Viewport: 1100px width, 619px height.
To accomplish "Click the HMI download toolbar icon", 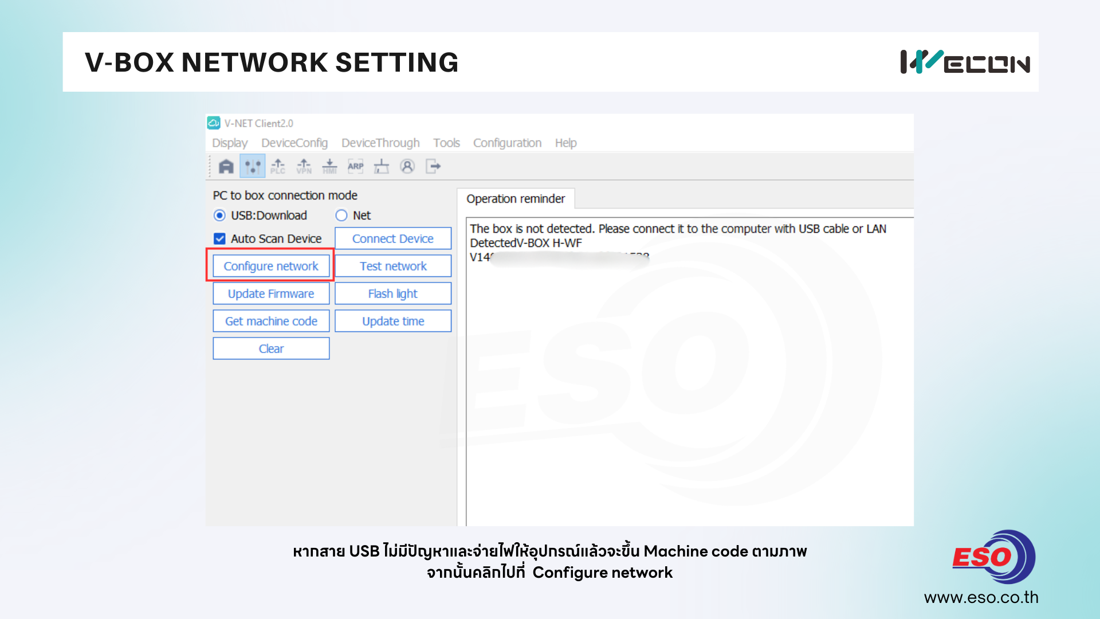I will click(x=329, y=167).
